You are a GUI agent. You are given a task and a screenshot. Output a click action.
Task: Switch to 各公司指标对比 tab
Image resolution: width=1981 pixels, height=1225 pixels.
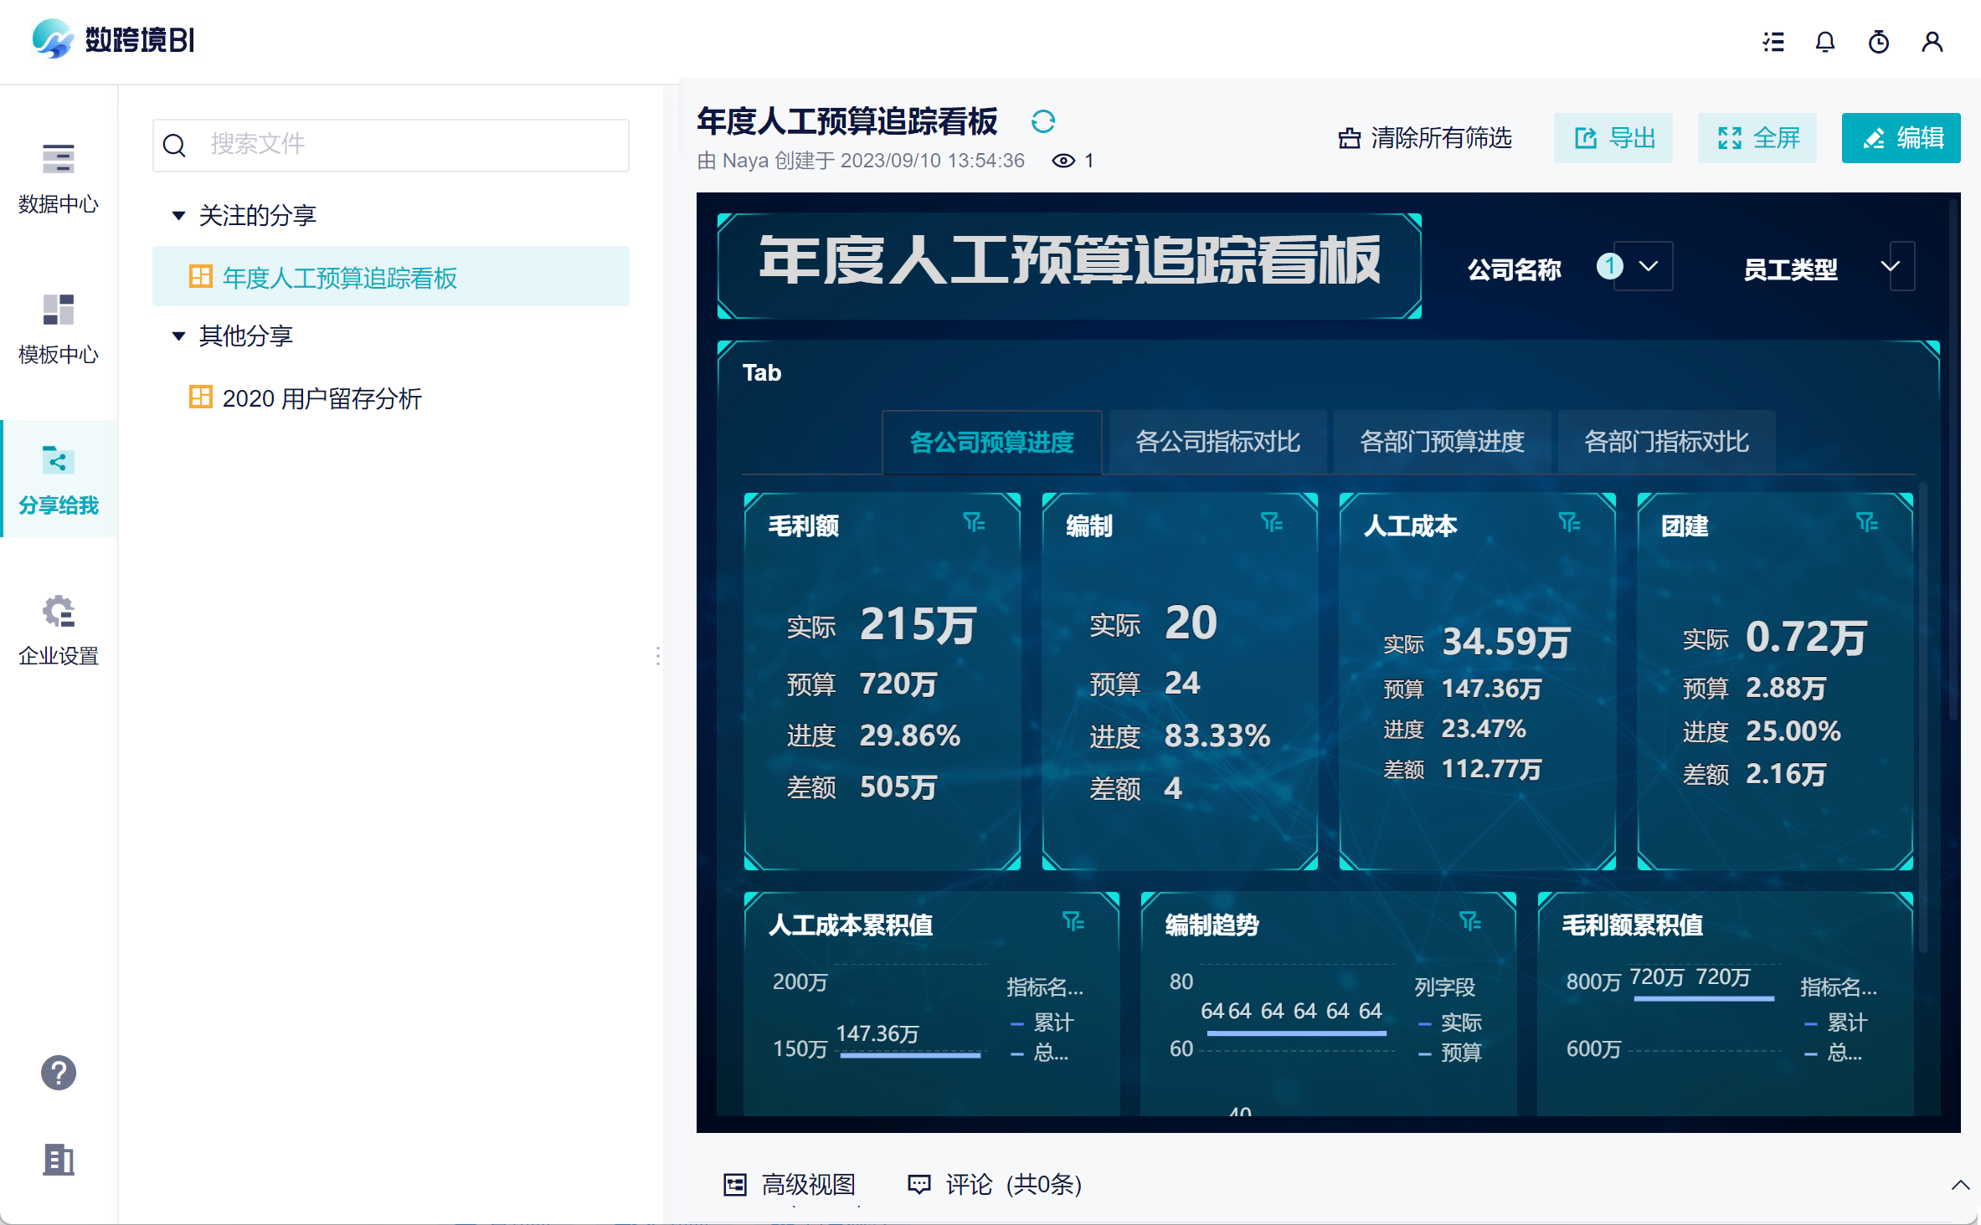[1217, 442]
